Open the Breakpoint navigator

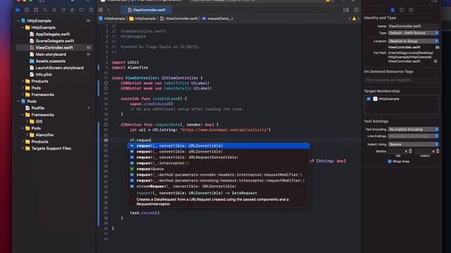tap(82, 10)
